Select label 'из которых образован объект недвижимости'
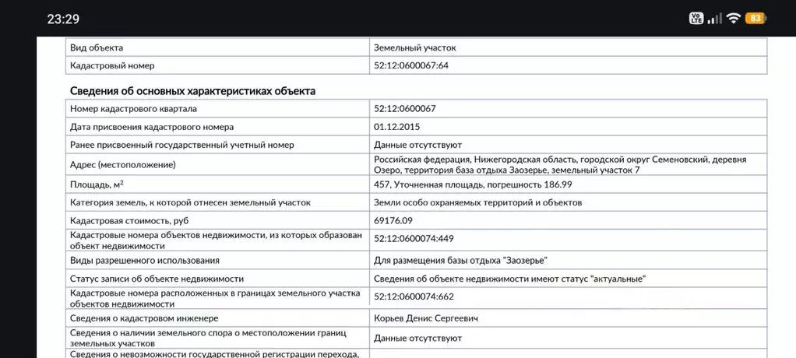Screen dimensions: 796x358 pyautogui.click(x=217, y=240)
